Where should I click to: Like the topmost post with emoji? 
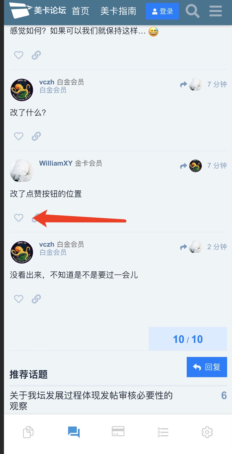point(19,55)
